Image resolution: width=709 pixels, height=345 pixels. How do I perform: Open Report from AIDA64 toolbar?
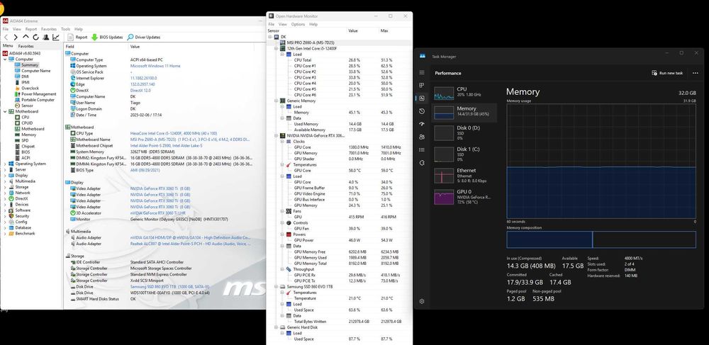[77, 37]
